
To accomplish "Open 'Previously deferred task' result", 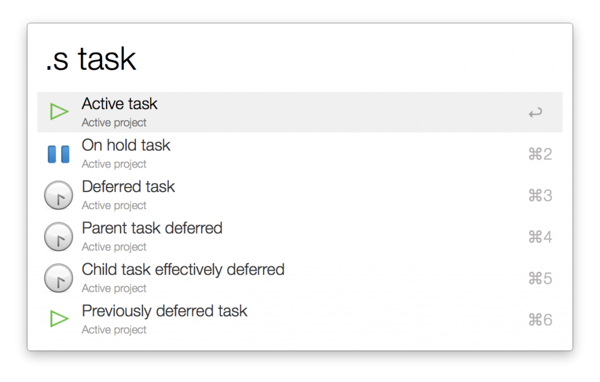I will [x=165, y=311].
